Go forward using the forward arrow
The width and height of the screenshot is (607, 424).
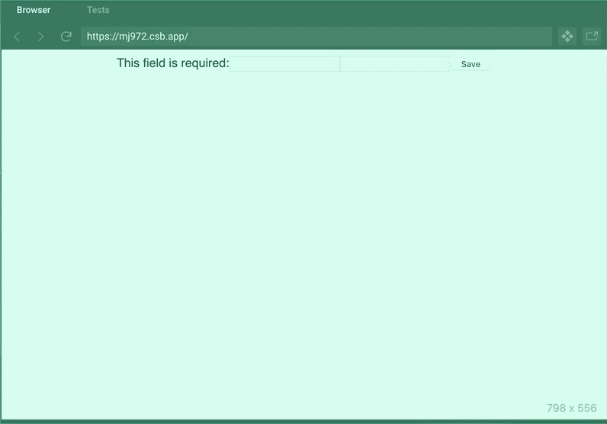(40, 37)
